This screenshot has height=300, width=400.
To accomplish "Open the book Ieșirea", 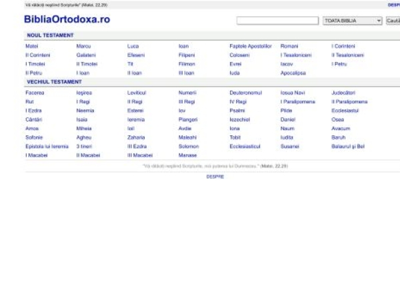I will click(84, 93).
